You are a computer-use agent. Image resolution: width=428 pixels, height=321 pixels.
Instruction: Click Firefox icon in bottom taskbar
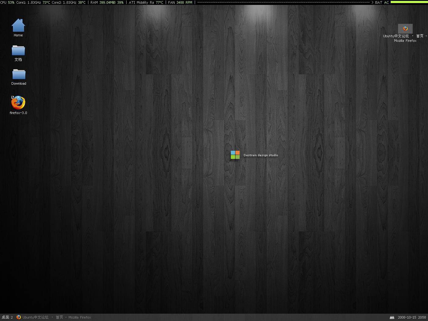[19, 317]
